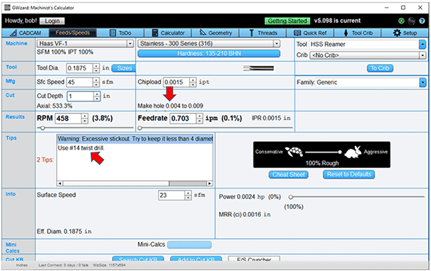This screenshot has width=431, height=271.
Task: Click the MRR (ci) 0.0016 value
Action: point(244,215)
